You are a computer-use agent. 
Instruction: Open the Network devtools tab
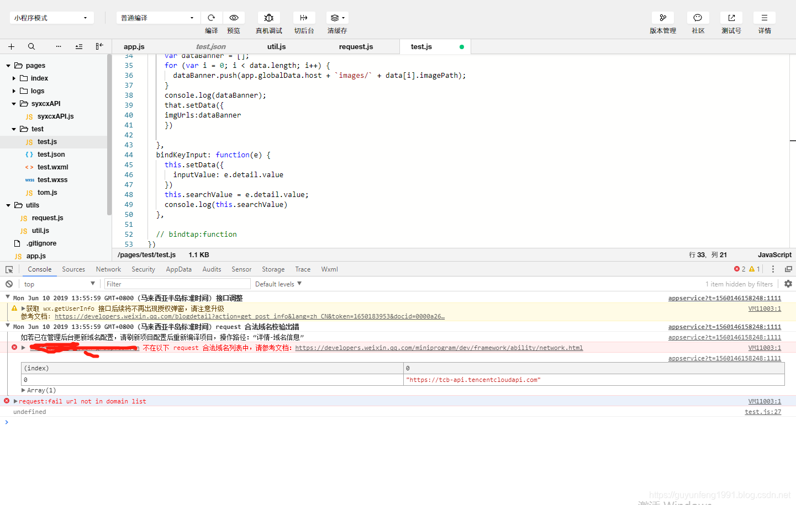(108, 269)
